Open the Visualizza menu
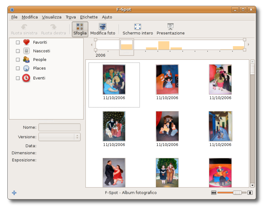264x207 pixels. click(52, 17)
